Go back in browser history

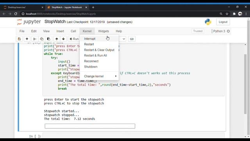pos(4,14)
